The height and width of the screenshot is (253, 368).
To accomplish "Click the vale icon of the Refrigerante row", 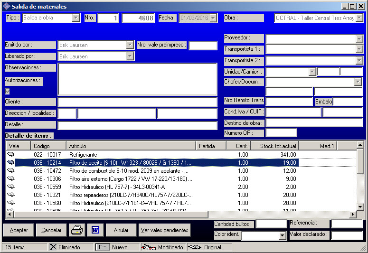I will (x=11, y=155).
